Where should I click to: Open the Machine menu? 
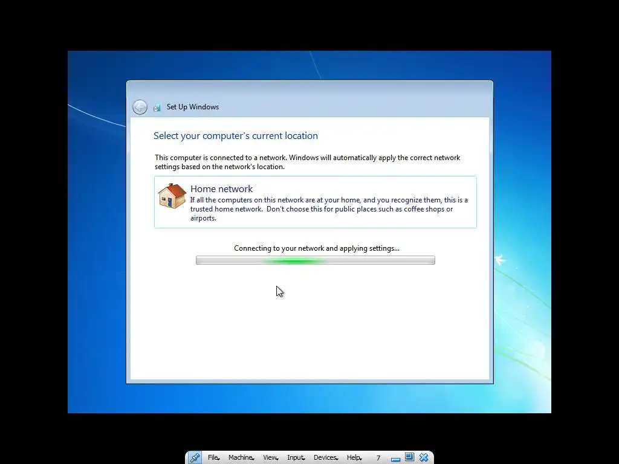click(x=241, y=457)
